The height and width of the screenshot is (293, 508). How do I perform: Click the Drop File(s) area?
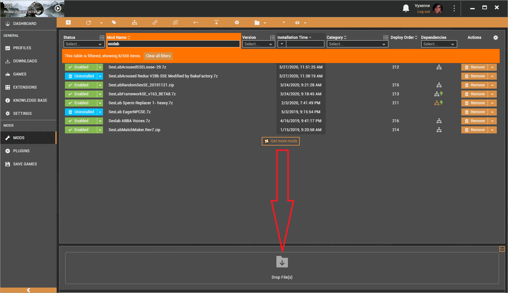click(x=282, y=268)
